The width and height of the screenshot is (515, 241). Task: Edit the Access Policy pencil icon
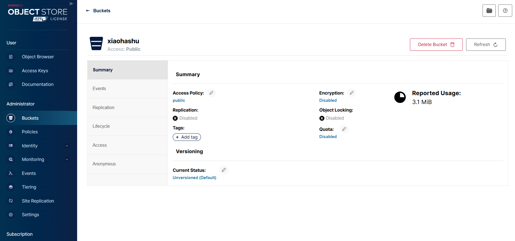(x=212, y=93)
